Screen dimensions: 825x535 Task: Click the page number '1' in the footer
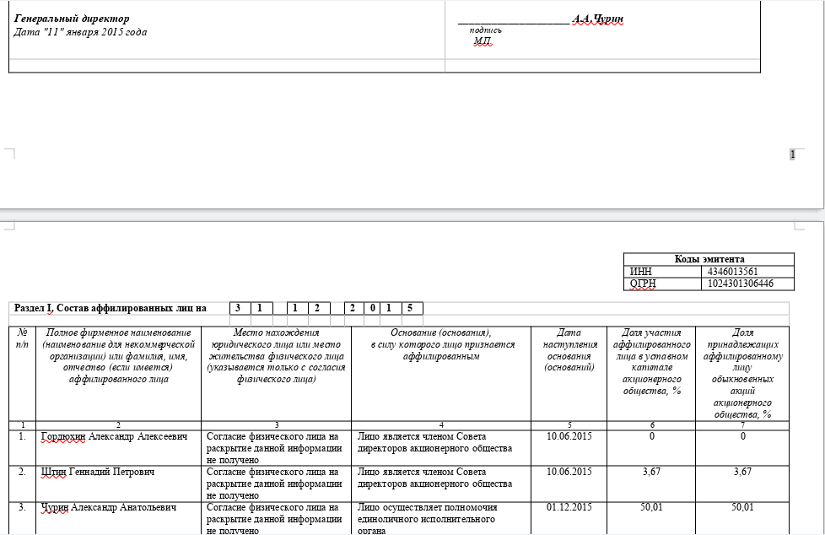point(792,154)
